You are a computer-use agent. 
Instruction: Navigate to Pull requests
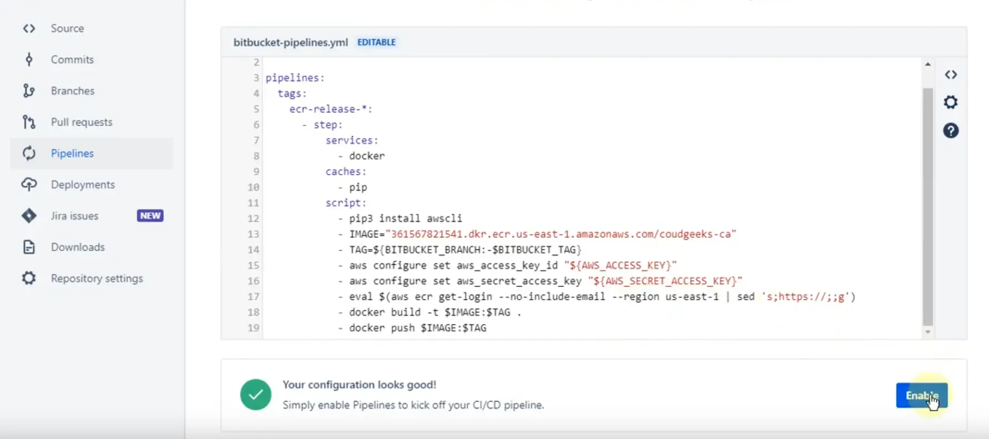82,122
